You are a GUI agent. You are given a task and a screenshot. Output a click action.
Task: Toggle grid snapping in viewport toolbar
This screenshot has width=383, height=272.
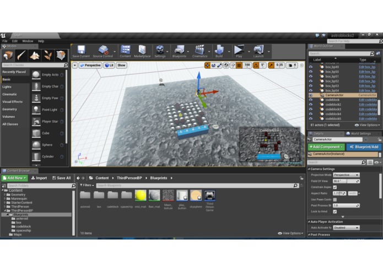239,66
